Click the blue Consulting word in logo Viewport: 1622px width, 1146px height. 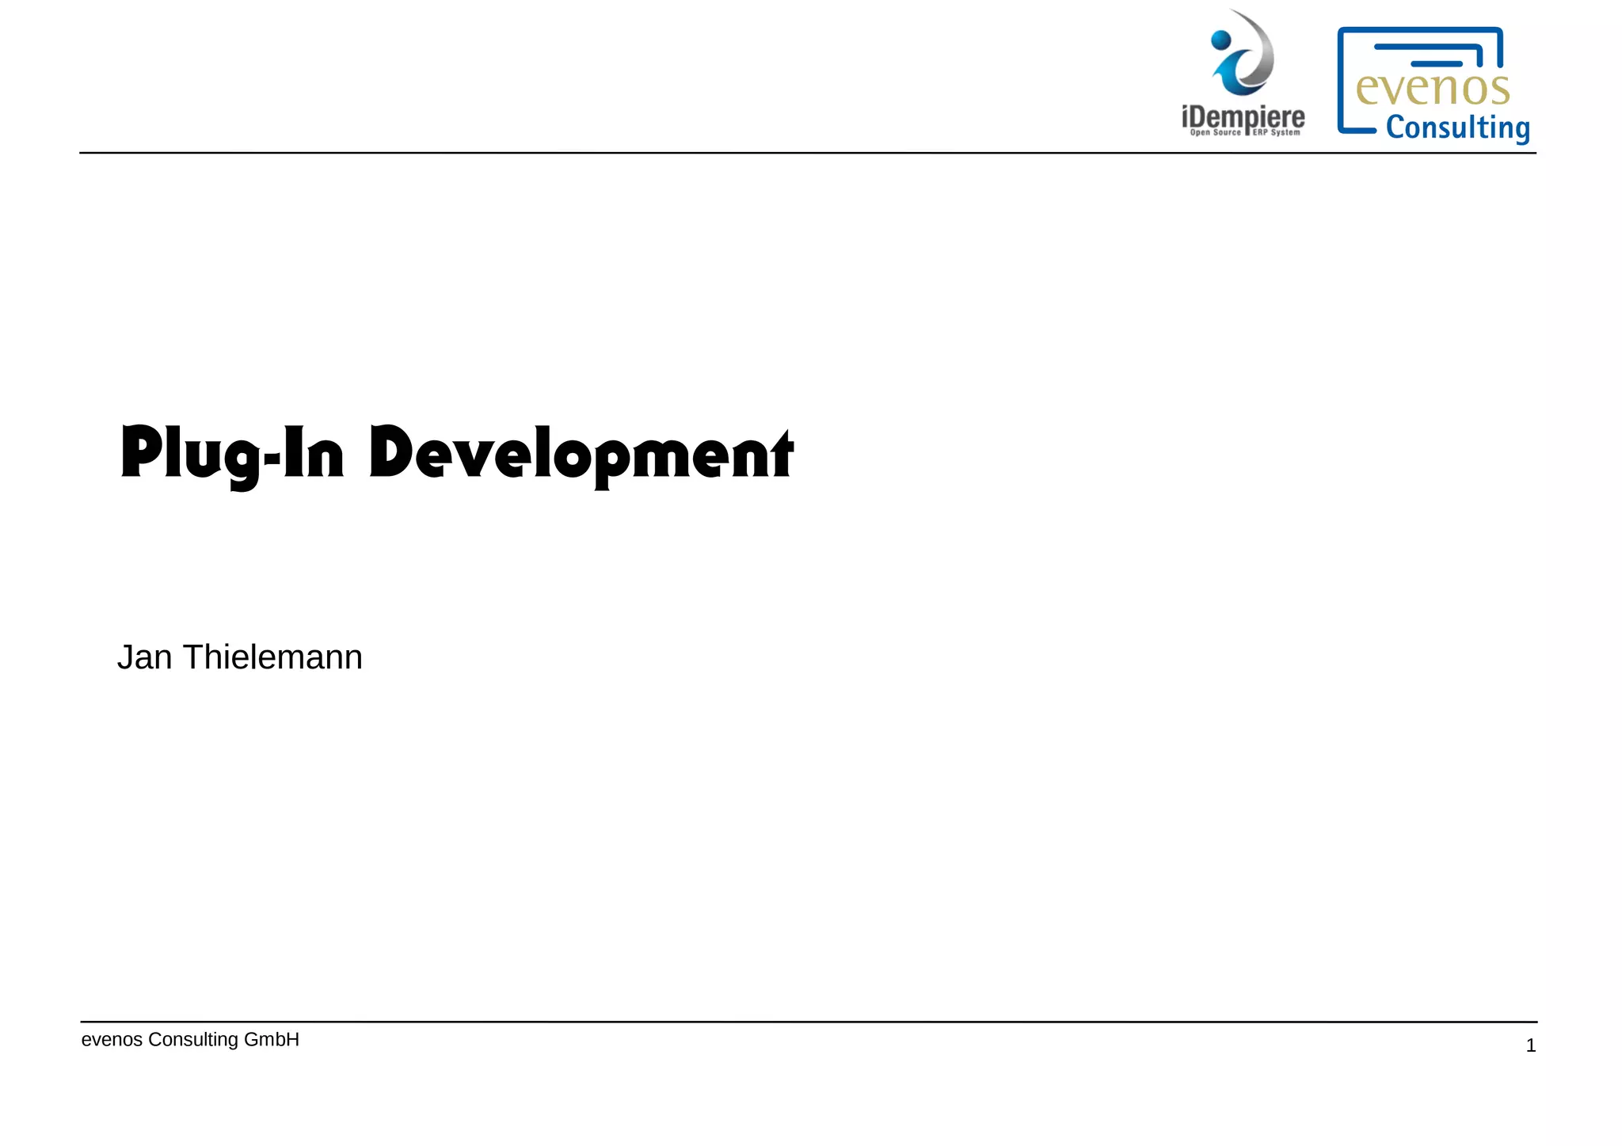pos(1457,128)
